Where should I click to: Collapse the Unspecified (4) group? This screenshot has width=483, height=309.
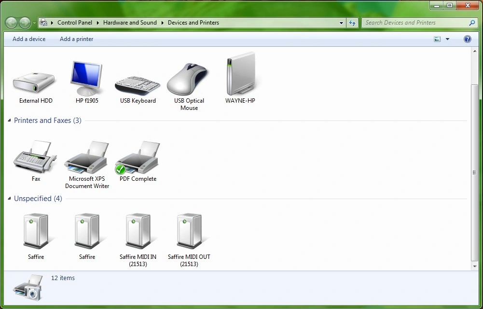point(9,199)
